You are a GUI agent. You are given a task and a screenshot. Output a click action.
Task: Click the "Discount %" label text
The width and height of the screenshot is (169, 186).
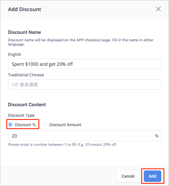point(25,125)
